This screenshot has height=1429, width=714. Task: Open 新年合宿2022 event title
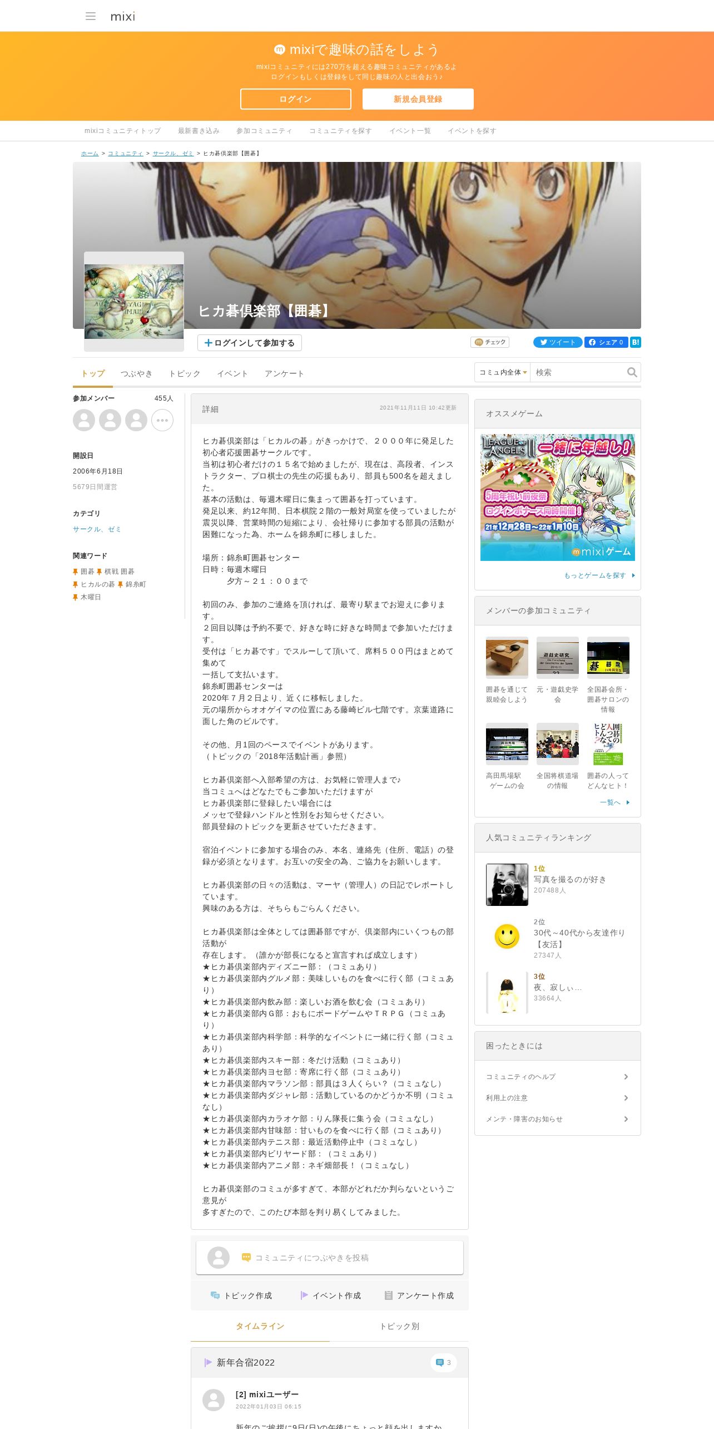pos(246,1362)
